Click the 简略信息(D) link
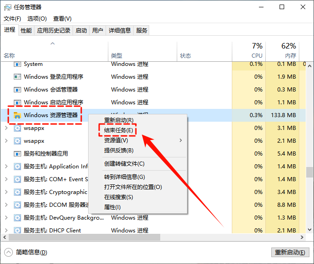 pyautogui.click(x=31, y=253)
